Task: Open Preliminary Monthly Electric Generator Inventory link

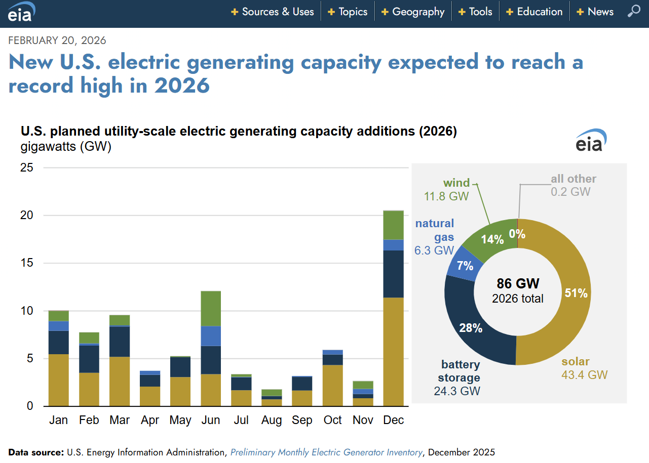Action: (x=326, y=452)
